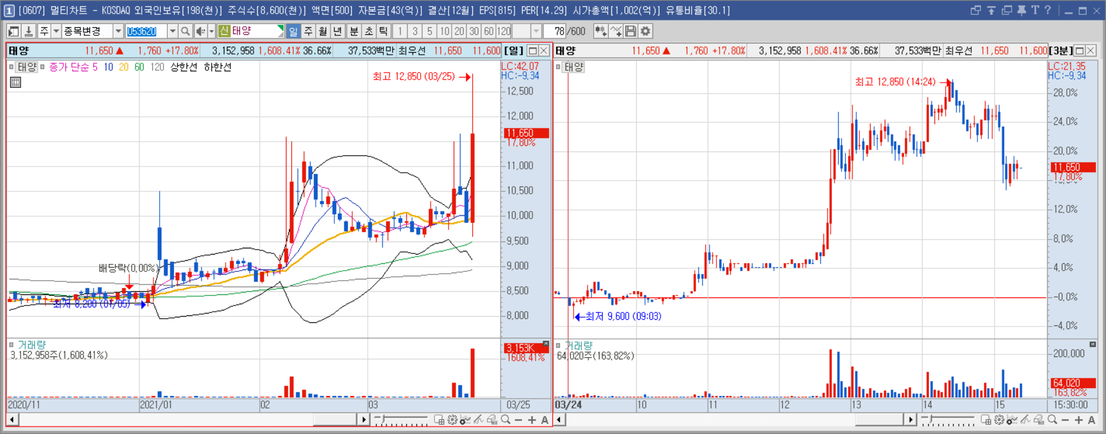The image size is (1106, 434).
Task: Close the 3-minute chart pane
Action: (x=1090, y=51)
